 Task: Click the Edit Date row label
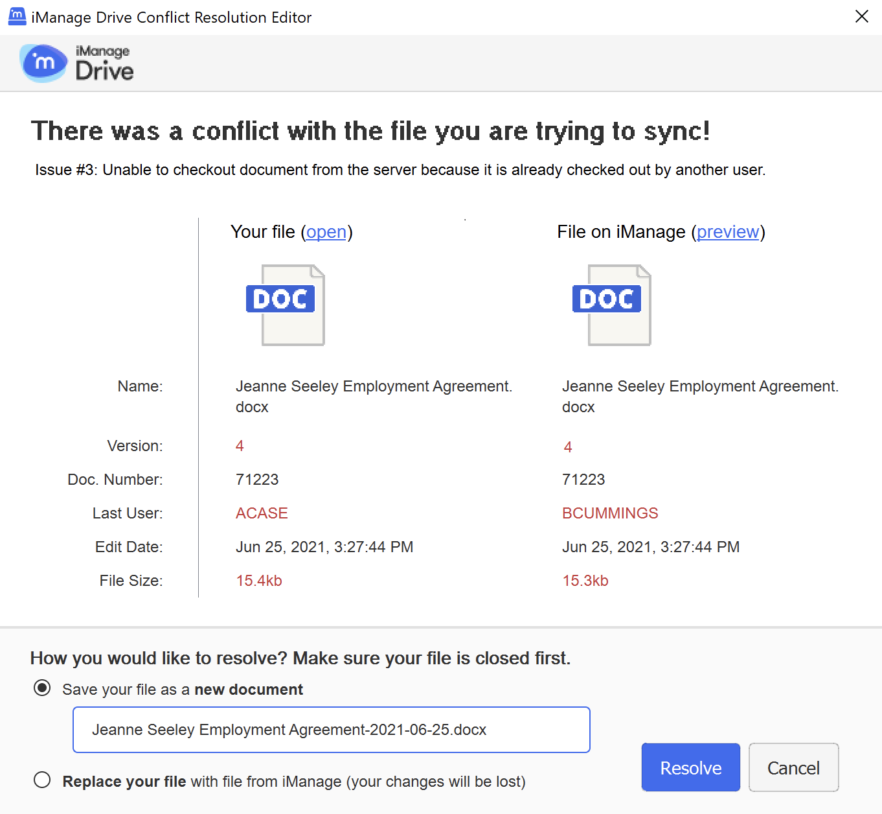(x=129, y=547)
